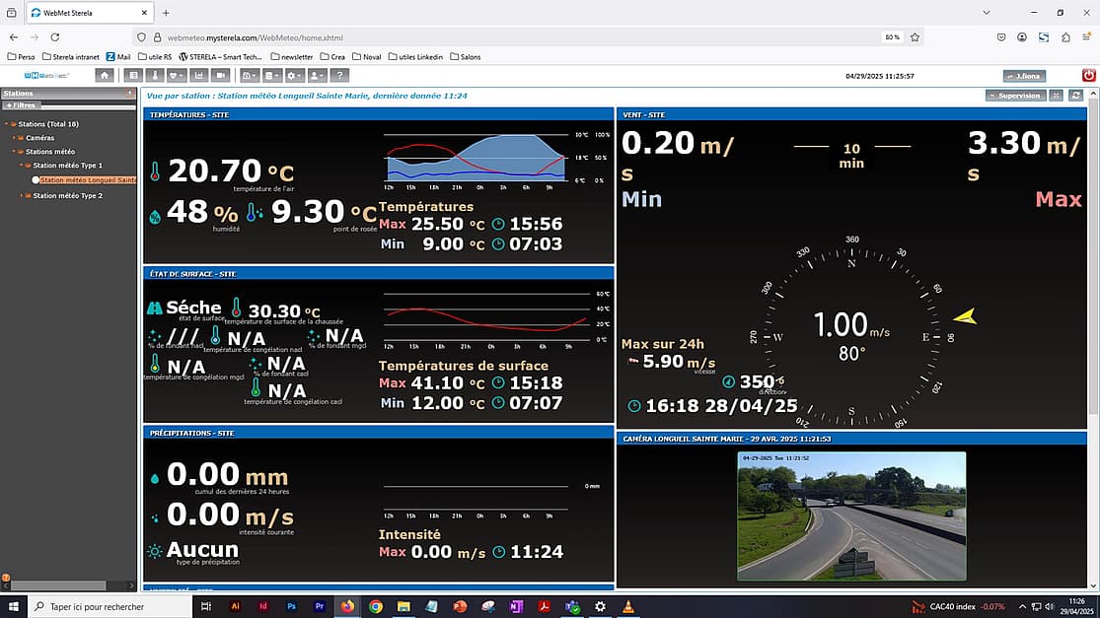Open the settings gear dropdown in toolbar
1100x618 pixels.
pyautogui.click(x=294, y=75)
